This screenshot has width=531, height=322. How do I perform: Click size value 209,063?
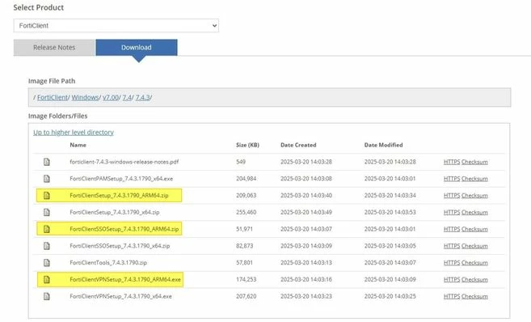click(x=247, y=196)
